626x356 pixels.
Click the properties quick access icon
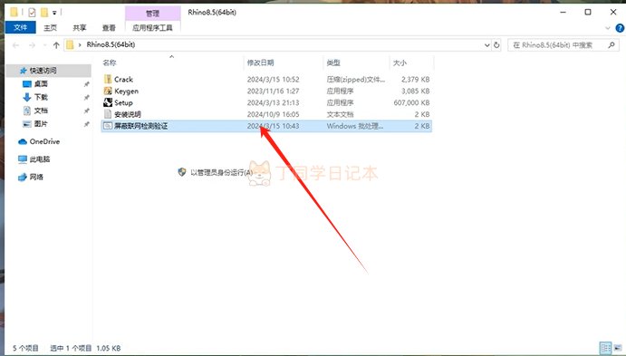tap(32, 13)
